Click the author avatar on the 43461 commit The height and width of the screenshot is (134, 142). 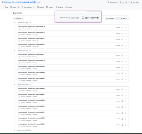click(x=19, y=97)
